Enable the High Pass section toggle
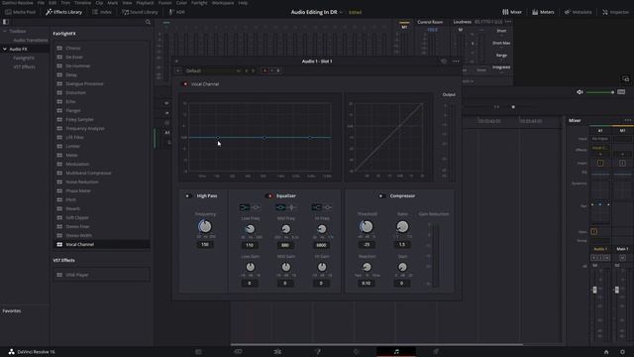Viewport: 634px width, 357px height. 187,196
